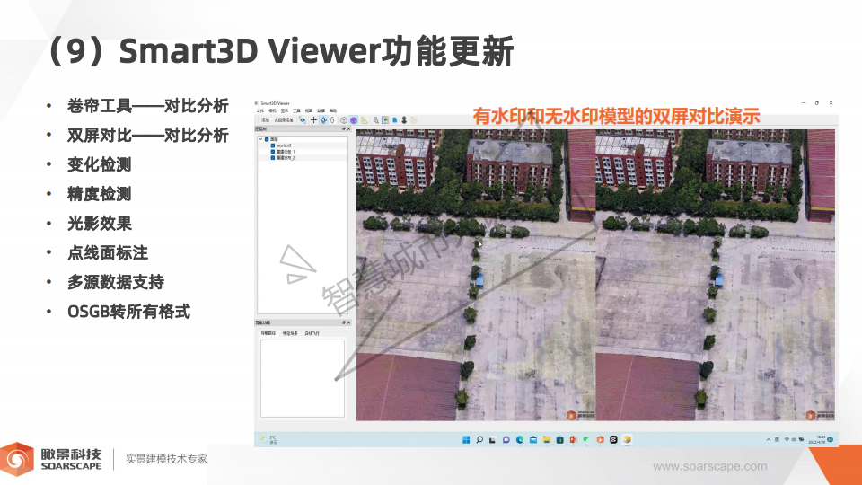Image resolution: width=862 pixels, height=485 pixels.
Task: Float the navigation panel with its pin icon
Action: pos(344,322)
